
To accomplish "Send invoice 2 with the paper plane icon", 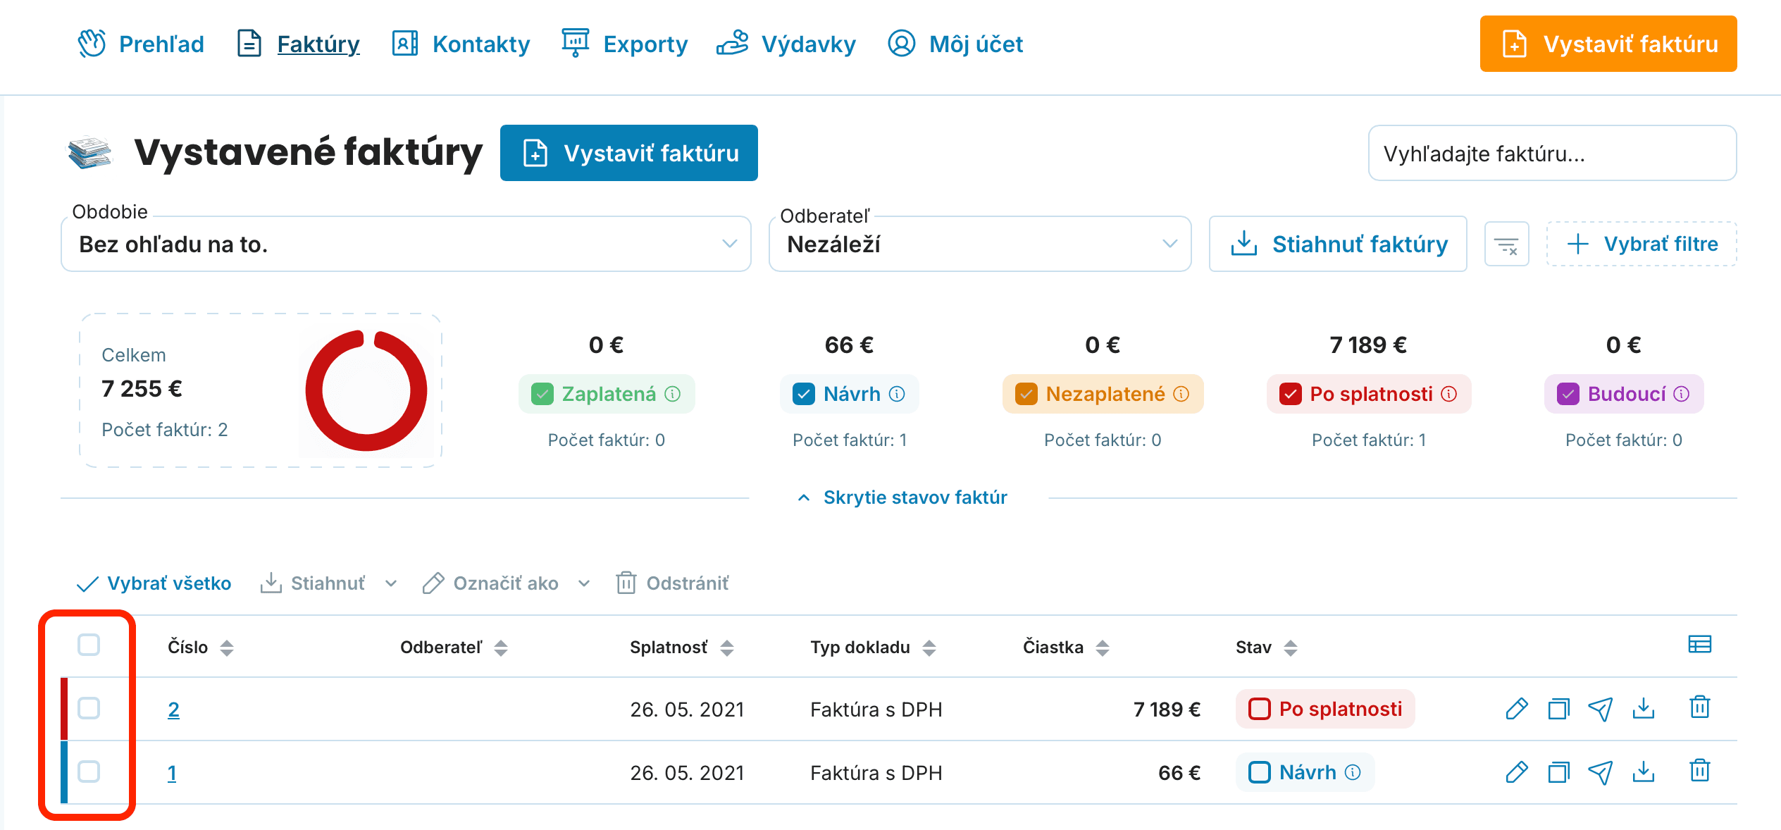I will (x=1601, y=709).
